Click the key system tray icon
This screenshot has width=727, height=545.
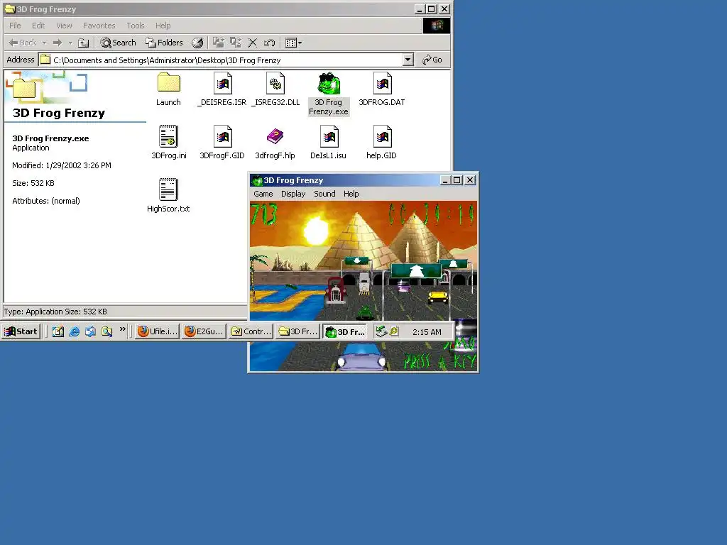point(394,331)
